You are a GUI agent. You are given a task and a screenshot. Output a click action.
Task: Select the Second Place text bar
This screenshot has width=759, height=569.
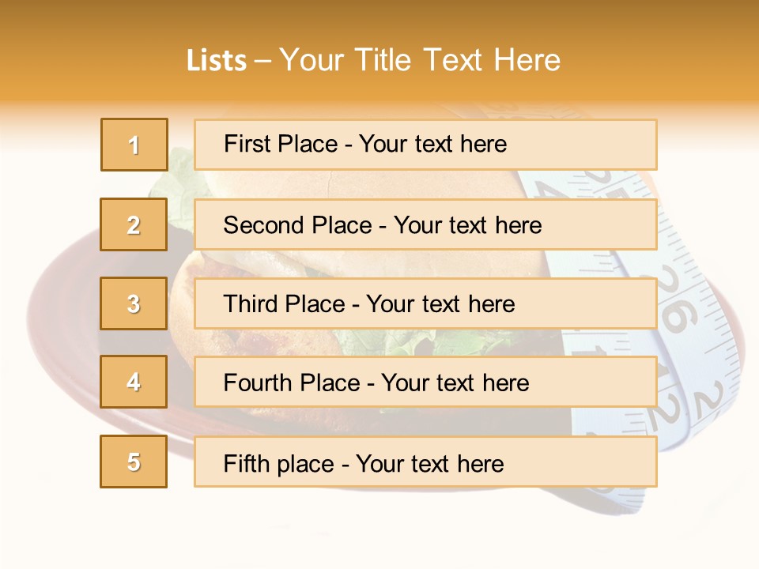click(x=425, y=224)
